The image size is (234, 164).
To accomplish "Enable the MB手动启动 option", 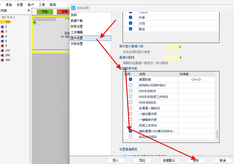I will coord(130,91).
